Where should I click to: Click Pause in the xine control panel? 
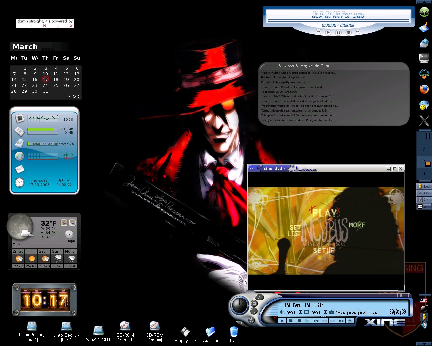coord(299,321)
